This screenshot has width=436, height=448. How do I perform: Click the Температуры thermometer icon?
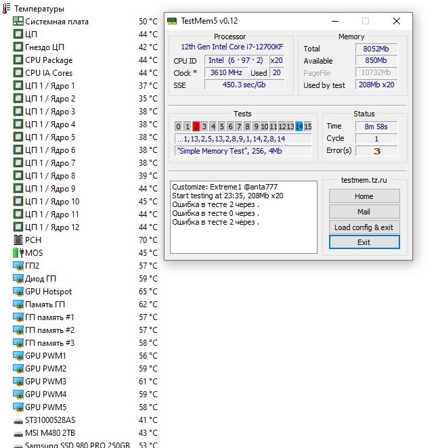(6, 9)
